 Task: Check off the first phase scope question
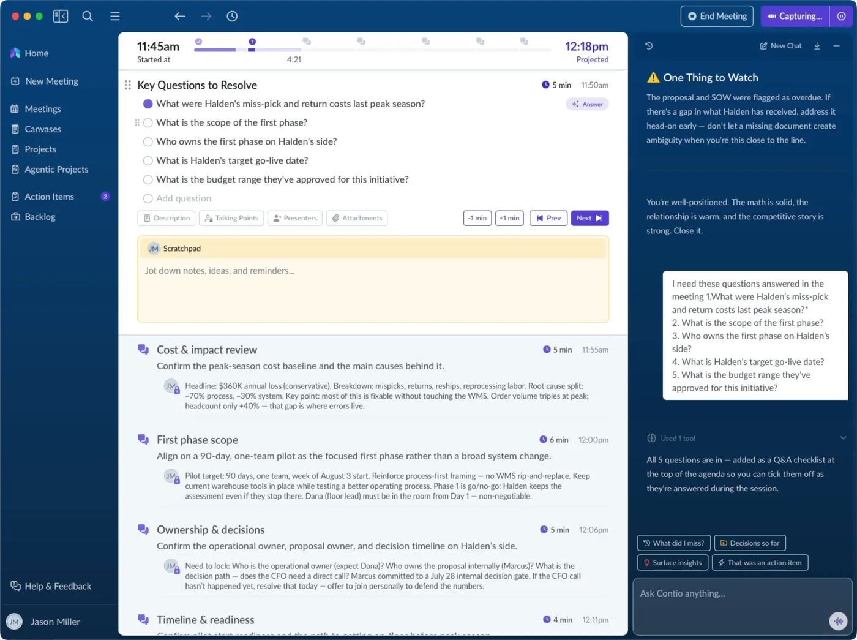[x=148, y=123]
